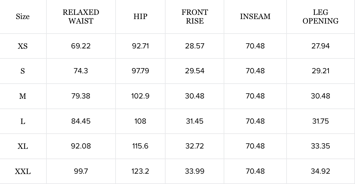Select the S hip value 97.79
This screenshot has width=355, height=184.
[140, 71]
